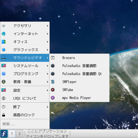The width and height of the screenshot is (138, 138).
Task: Expand the プログラミング submenu arrow
Action: coord(47,74)
